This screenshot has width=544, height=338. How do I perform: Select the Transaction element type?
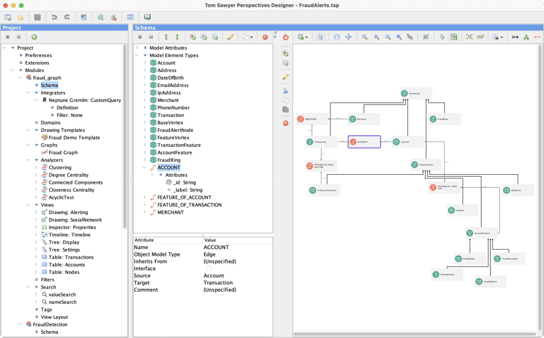(171, 115)
